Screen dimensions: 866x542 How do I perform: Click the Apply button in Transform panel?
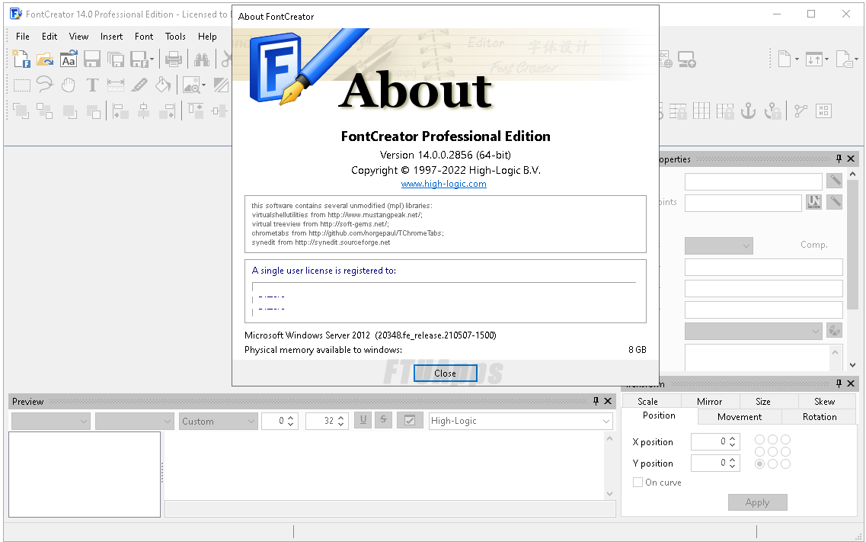point(757,502)
